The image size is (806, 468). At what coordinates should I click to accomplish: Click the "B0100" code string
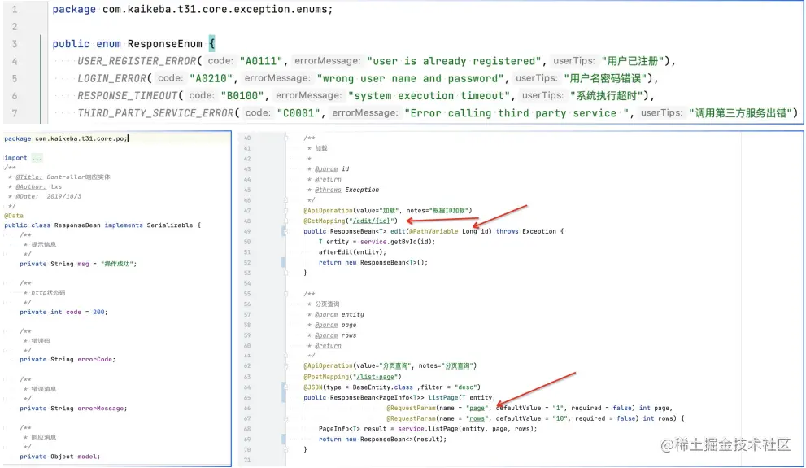coord(242,96)
